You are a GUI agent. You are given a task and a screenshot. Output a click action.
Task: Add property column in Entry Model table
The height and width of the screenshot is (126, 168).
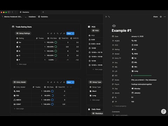tap(68, 87)
